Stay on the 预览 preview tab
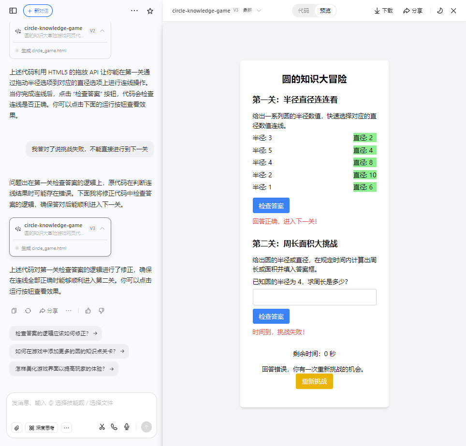The width and height of the screenshot is (466, 446). [x=325, y=10]
